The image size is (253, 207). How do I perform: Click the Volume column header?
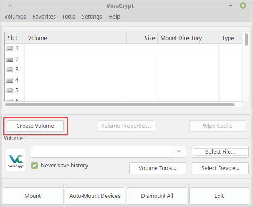point(76,38)
